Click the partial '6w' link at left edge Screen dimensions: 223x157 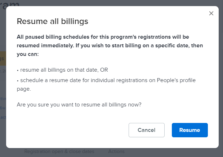click(x=3, y=108)
